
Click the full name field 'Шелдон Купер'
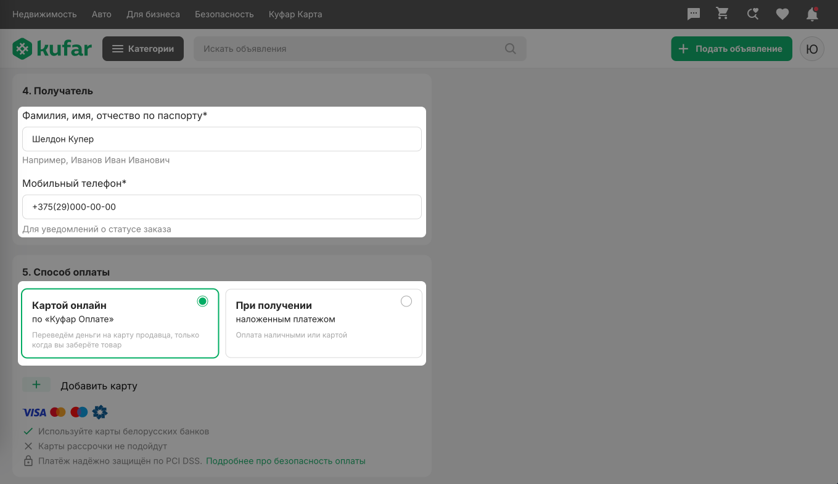(x=222, y=139)
